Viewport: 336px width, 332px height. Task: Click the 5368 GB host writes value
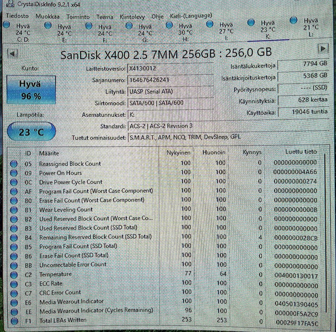click(303, 76)
